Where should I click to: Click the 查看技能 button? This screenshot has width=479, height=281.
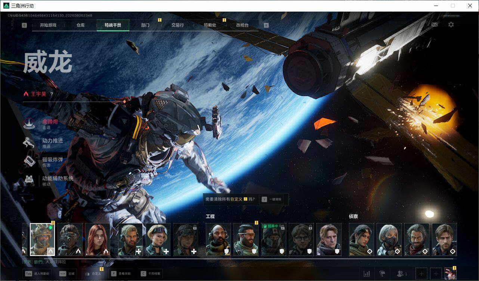coord(121,274)
